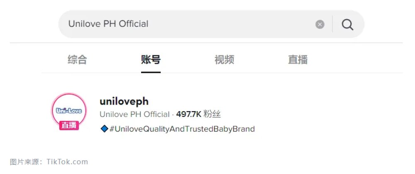Click the blue diamond icon in the bio
This screenshot has width=415, height=174.
(104, 129)
